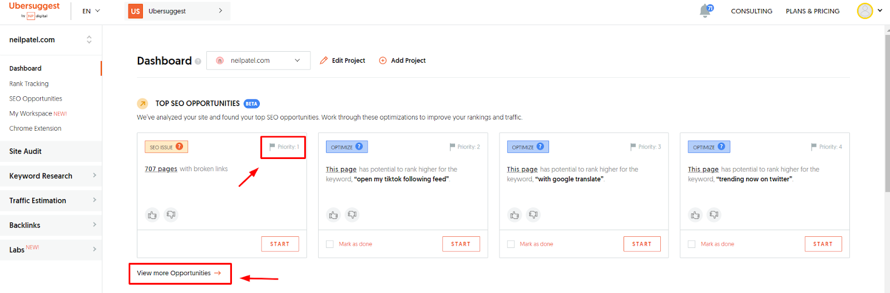Thumbs down the trending on twitter card
The width and height of the screenshot is (890, 293).
(714, 215)
